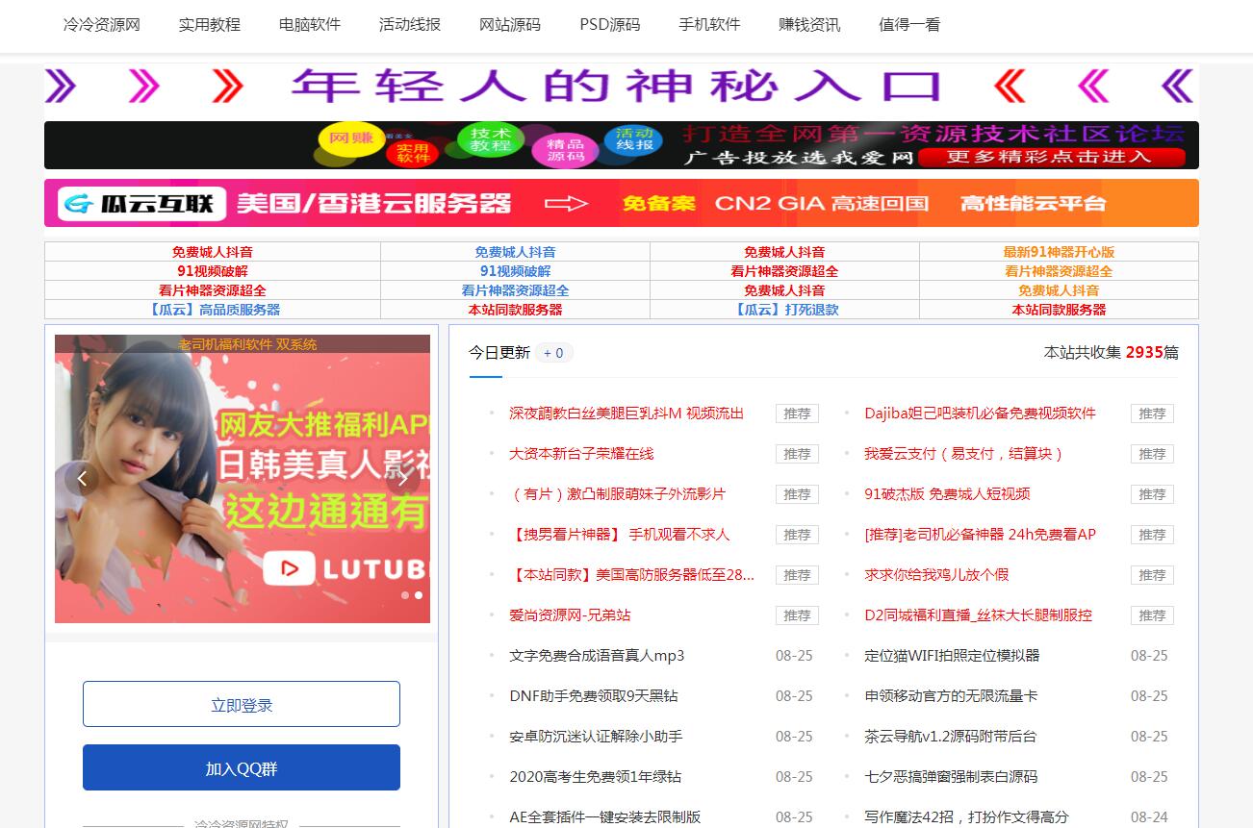The height and width of the screenshot is (828, 1253).
Task: Open AE全套插件一键安装去限制版 article
Action: click(604, 817)
